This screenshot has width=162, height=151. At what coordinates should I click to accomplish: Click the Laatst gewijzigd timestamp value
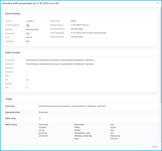(88, 33)
